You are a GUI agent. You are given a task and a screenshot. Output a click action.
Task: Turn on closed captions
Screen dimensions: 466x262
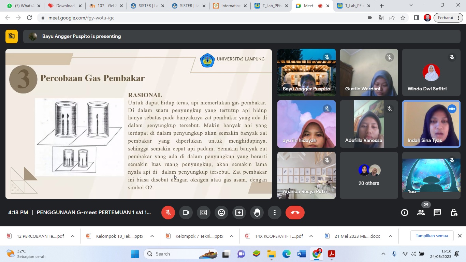point(204,213)
